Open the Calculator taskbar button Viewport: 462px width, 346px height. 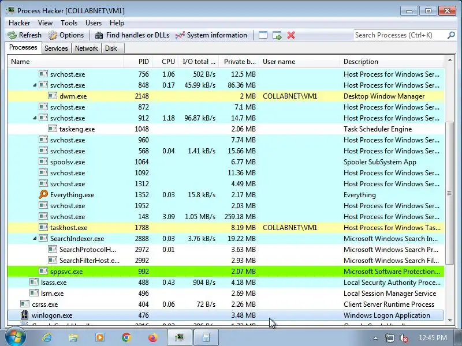tap(206, 337)
